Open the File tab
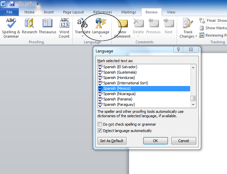Image resolution: width=227 pixels, height=174 pixels. pyautogui.click(x=9, y=12)
